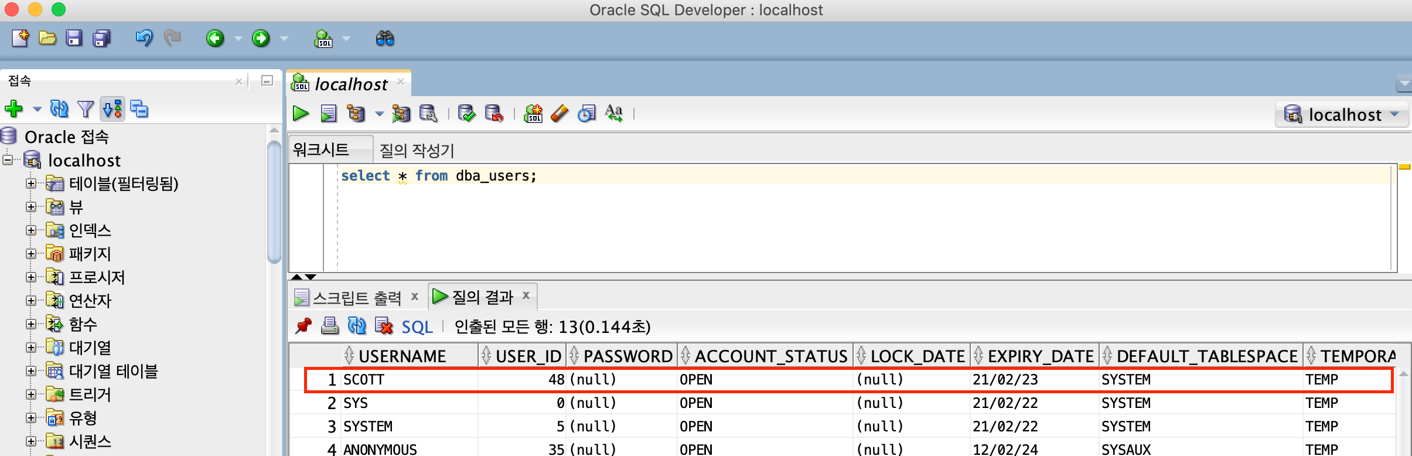Navigate forward with the green right arrow
The width and height of the screenshot is (1412, 456).
coord(261,39)
